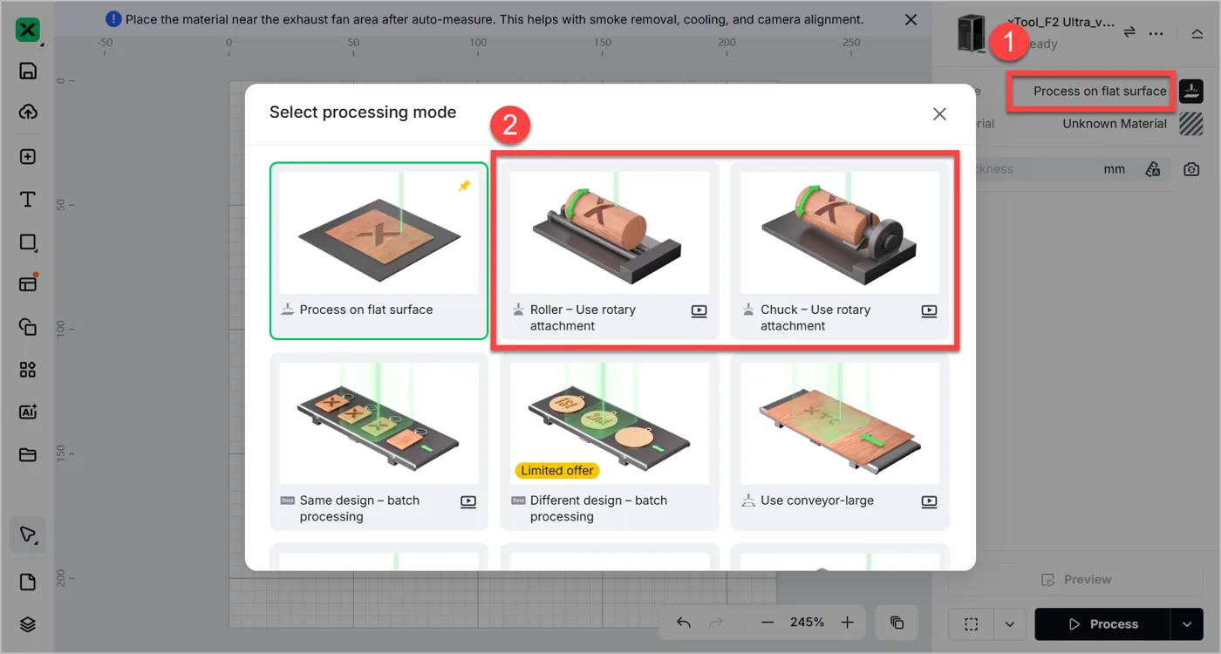Choose Chuck – Use rotary attachment mode
This screenshot has height=654, width=1221.
coord(840,251)
